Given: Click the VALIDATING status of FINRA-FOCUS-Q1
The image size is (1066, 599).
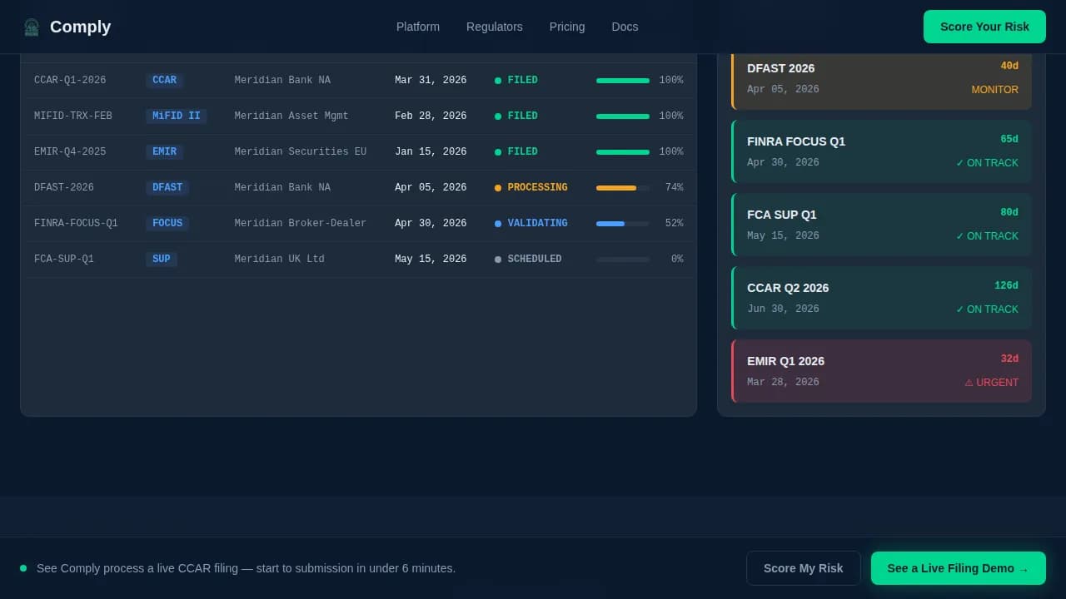Looking at the screenshot, I should pos(531,223).
